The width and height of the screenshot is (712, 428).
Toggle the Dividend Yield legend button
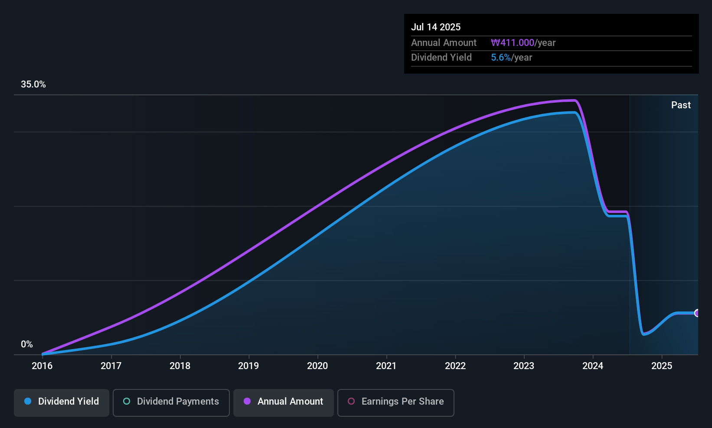[62, 403]
